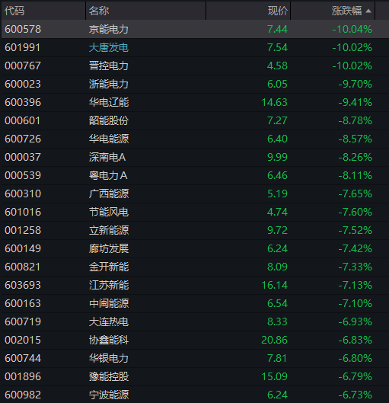Click 节能风电 price 4.74
389x403 pixels.
point(277,212)
